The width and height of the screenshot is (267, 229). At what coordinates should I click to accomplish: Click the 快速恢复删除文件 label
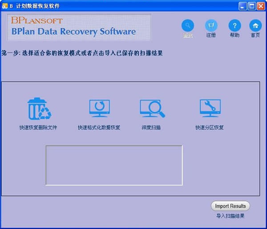coord(38,128)
